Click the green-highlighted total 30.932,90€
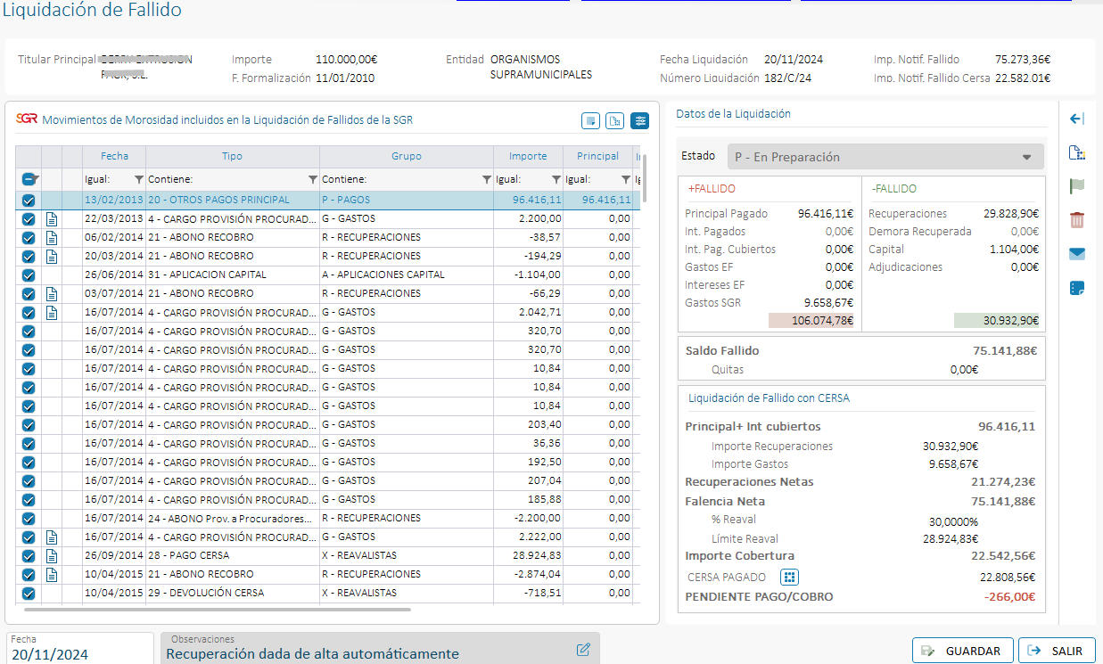The height and width of the screenshot is (664, 1103). pos(997,321)
